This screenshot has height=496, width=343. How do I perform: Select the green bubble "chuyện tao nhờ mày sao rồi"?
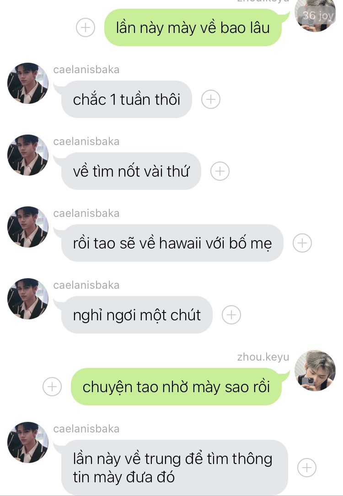point(176,387)
